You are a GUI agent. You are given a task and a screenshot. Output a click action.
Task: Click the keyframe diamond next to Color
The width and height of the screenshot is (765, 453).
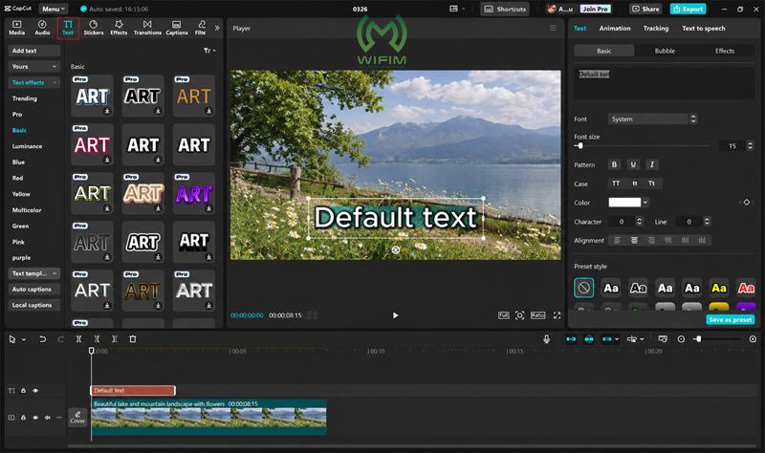747,203
